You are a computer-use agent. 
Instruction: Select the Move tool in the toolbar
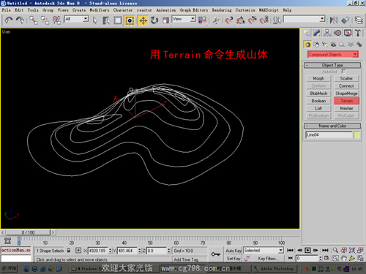pos(143,20)
